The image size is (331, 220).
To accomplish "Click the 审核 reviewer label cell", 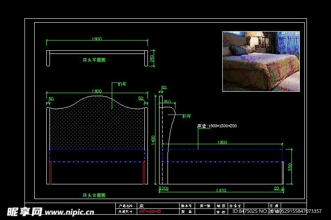I will point(221,212).
